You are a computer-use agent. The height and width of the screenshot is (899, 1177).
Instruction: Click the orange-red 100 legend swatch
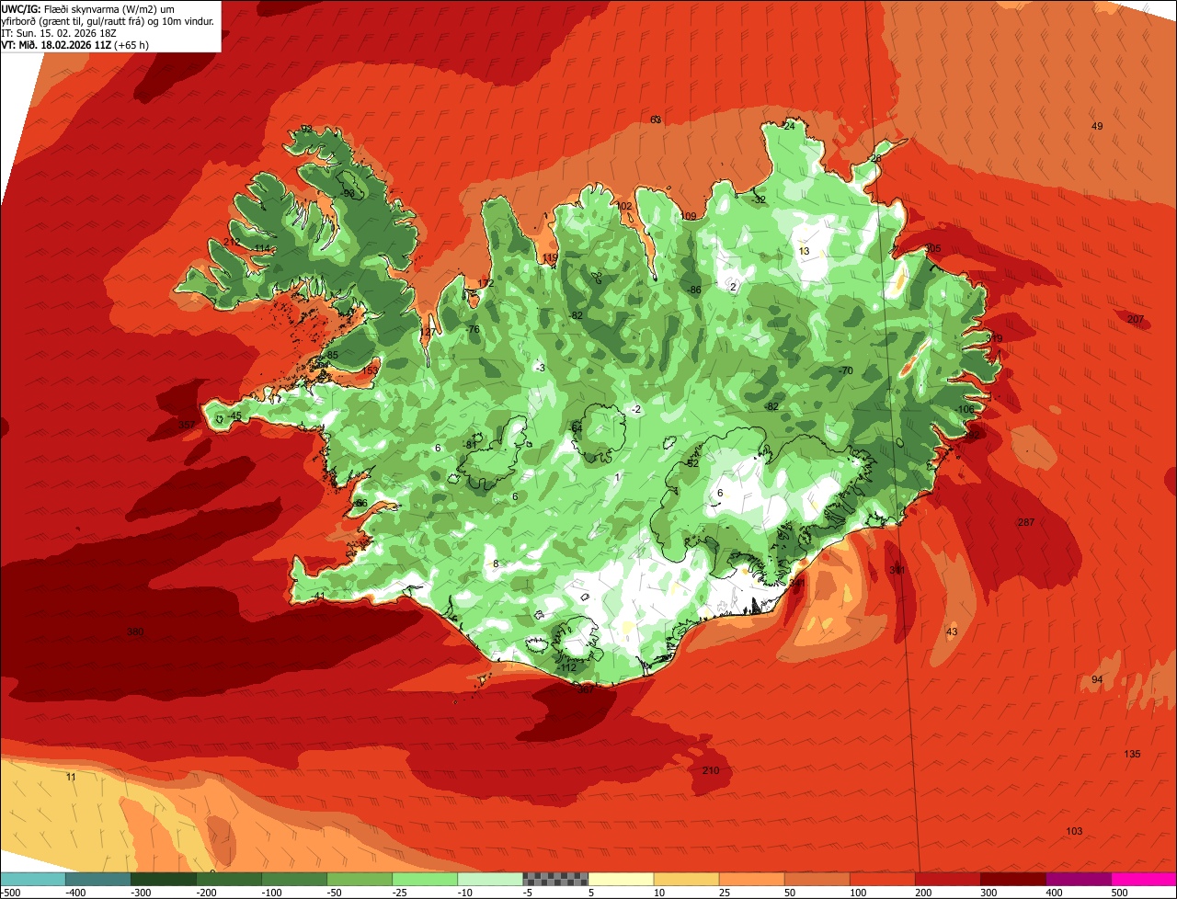coord(882,879)
